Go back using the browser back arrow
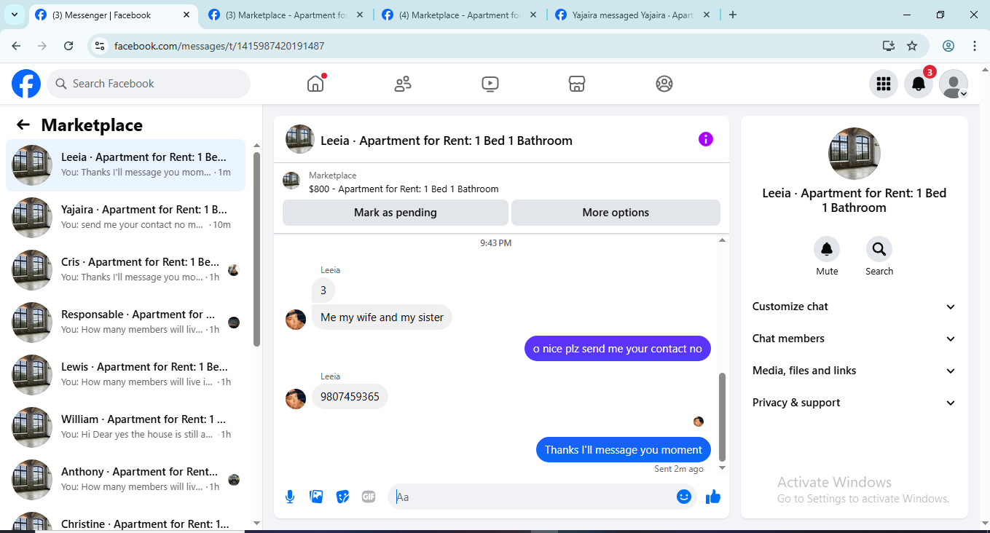Viewport: 990px width, 533px height. click(x=16, y=46)
